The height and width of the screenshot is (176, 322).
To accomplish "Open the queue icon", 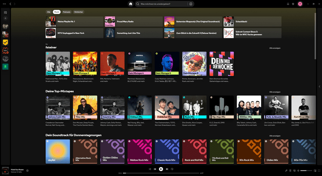I will coord(290,171).
